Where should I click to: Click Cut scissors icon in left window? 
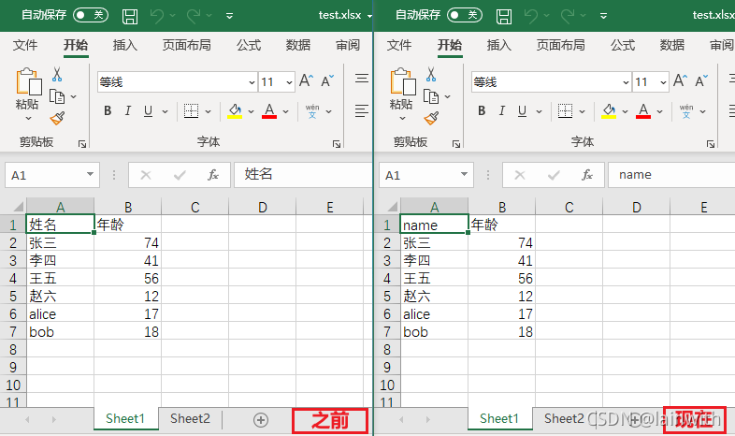pyautogui.click(x=57, y=74)
